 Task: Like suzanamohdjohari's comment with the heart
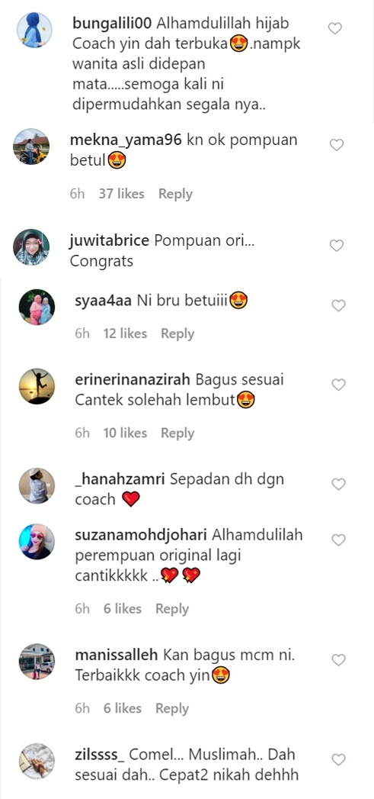pos(338,539)
